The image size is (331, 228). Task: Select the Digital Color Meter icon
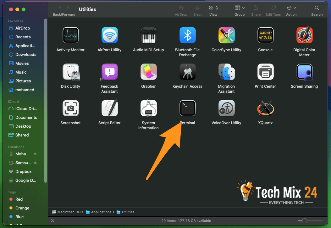point(304,35)
